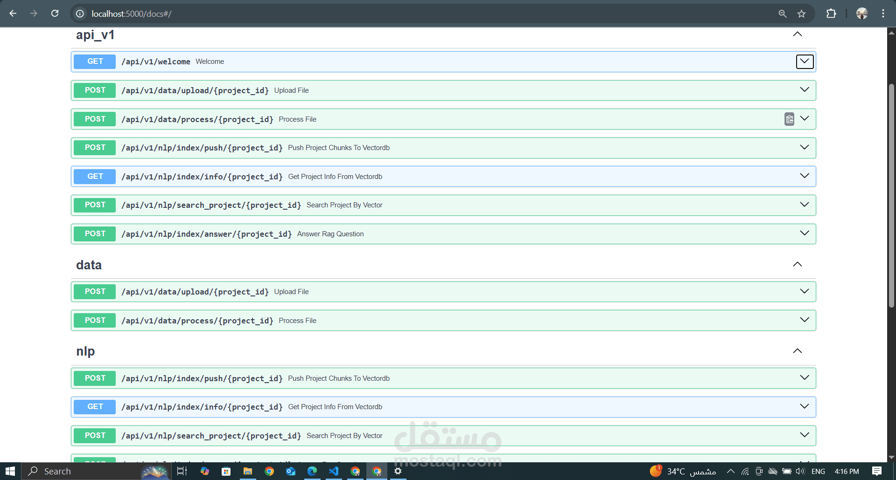Expand the GET /api/v1/welcome chevron
The height and width of the screenshot is (480, 896).
[x=805, y=62]
